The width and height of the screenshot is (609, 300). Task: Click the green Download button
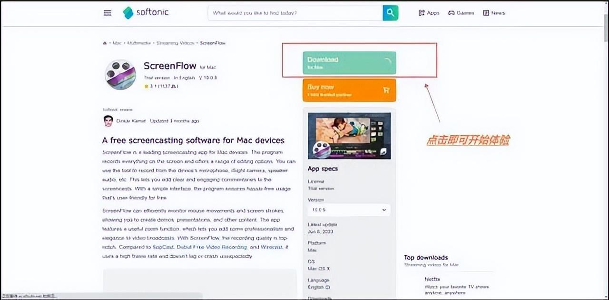coord(349,63)
